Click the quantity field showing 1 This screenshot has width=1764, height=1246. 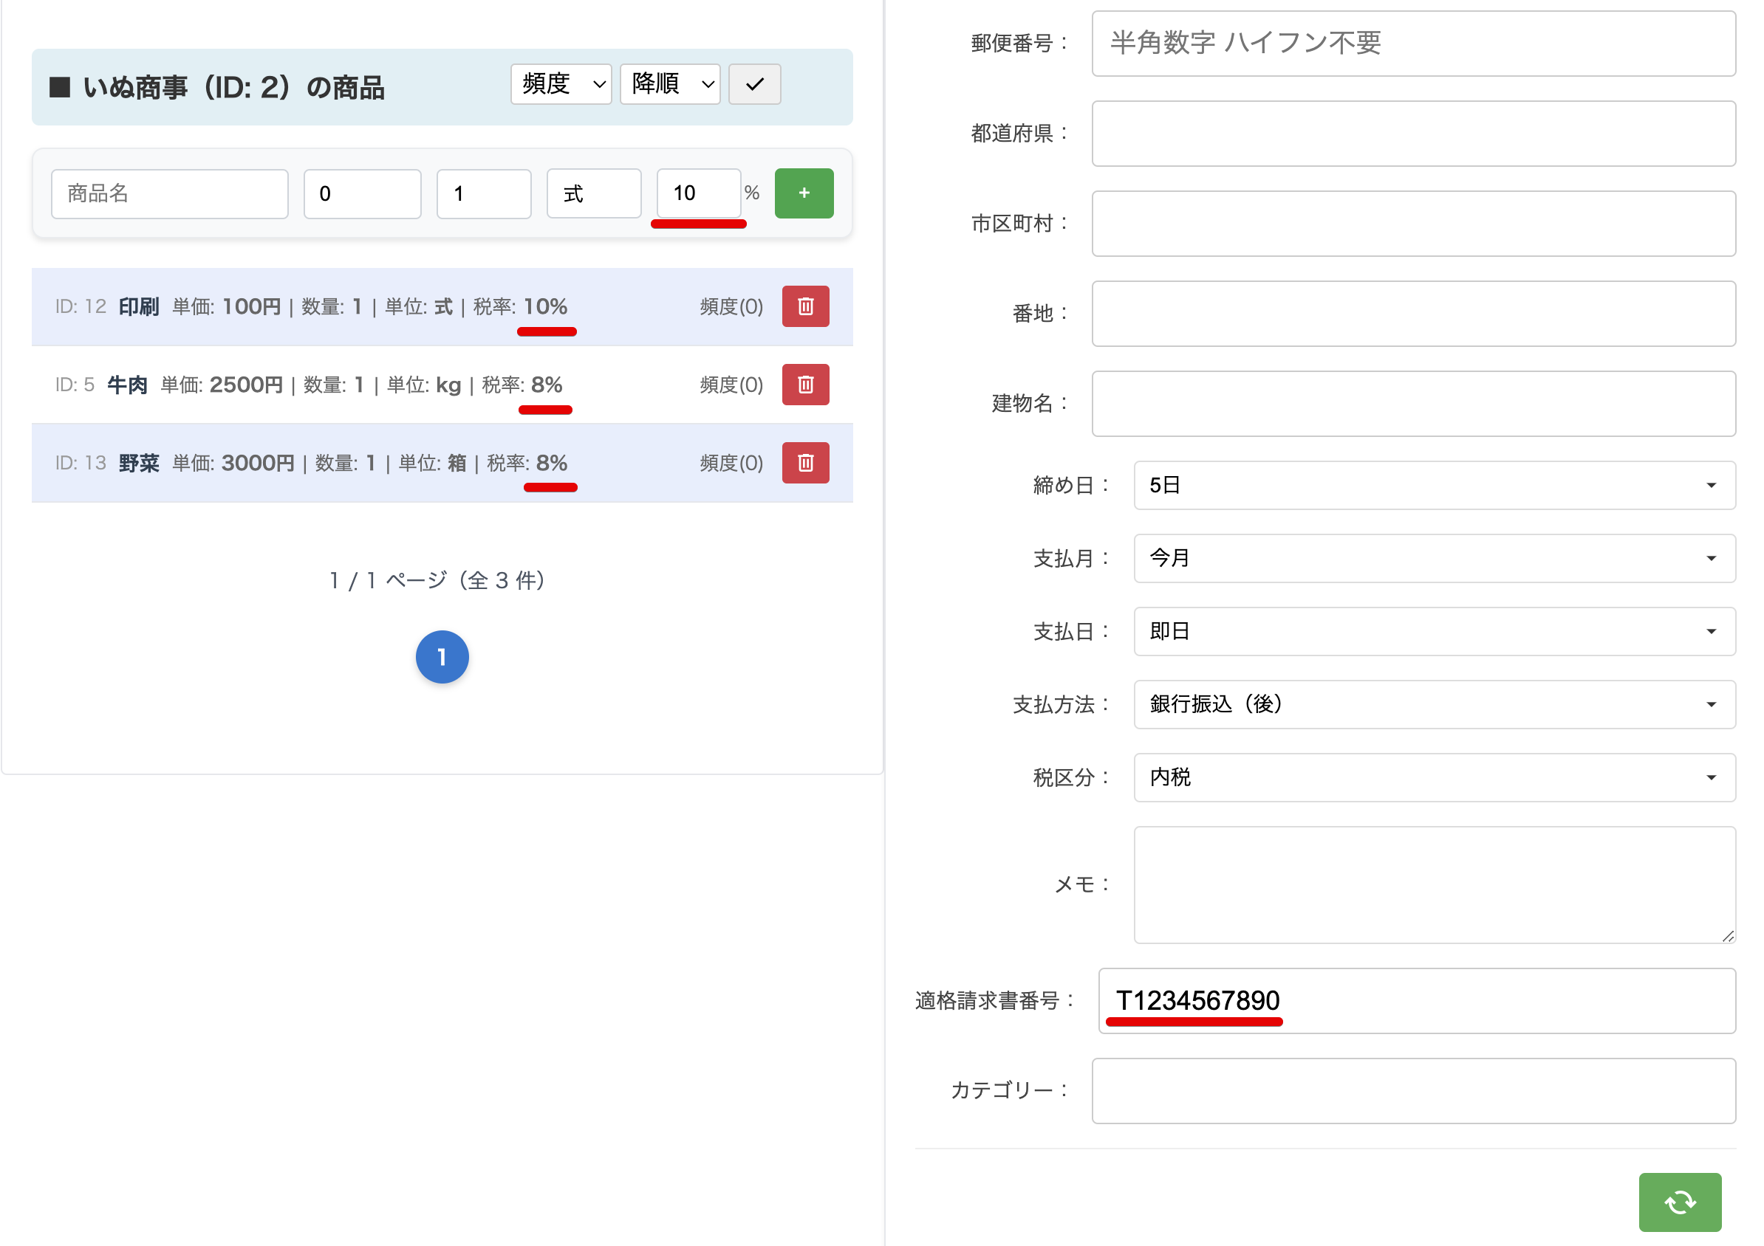483,194
